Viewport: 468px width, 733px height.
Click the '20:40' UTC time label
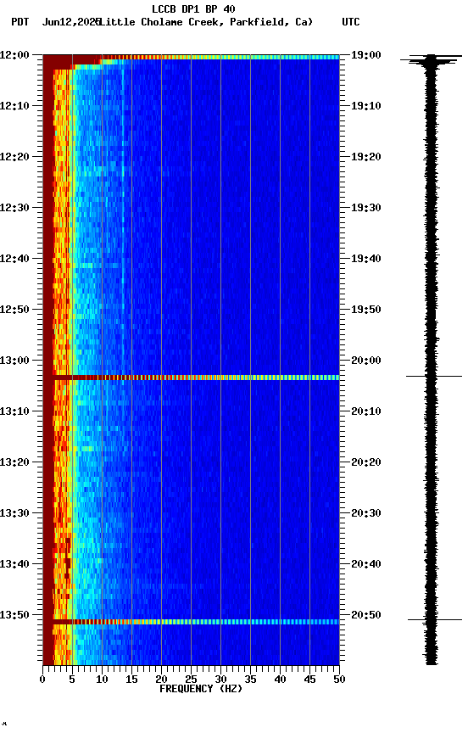tap(366, 564)
